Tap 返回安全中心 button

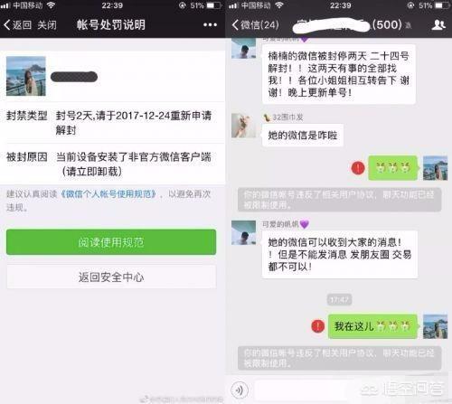(111, 277)
